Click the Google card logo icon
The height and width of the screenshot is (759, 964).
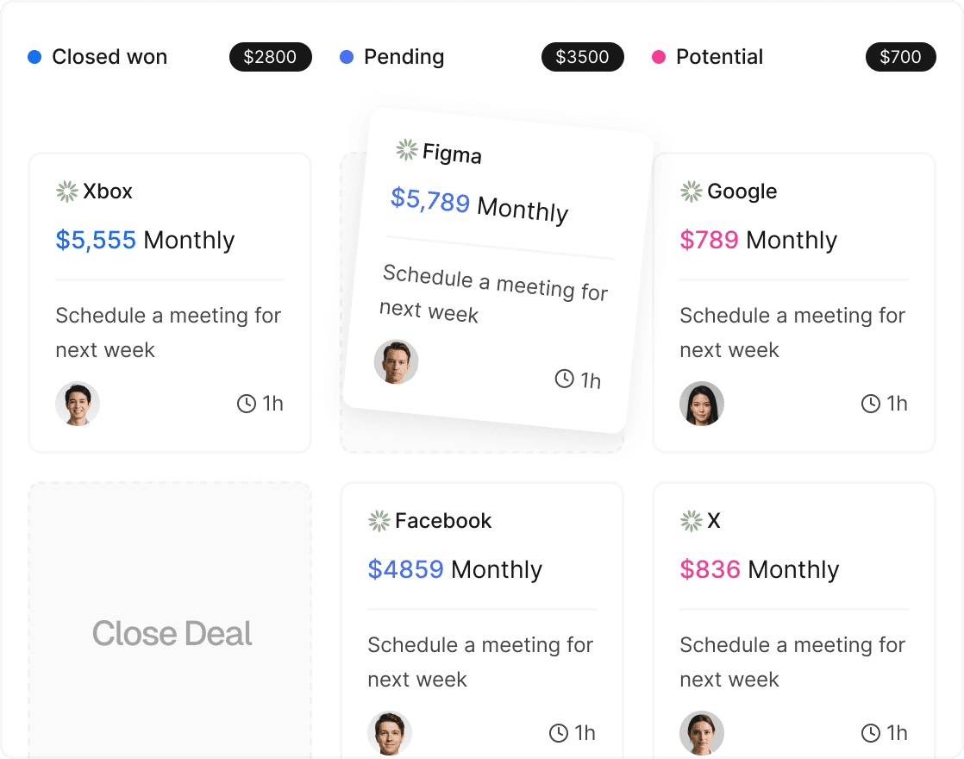(692, 191)
